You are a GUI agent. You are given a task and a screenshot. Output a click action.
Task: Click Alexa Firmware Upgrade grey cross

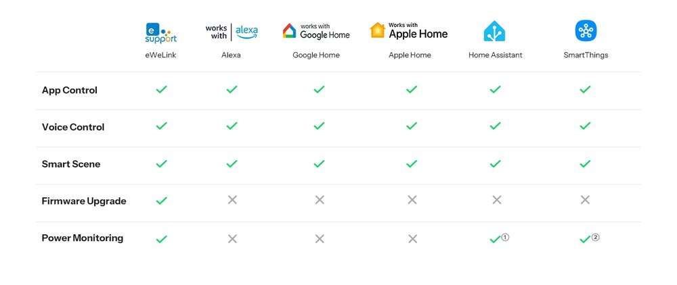click(x=232, y=200)
